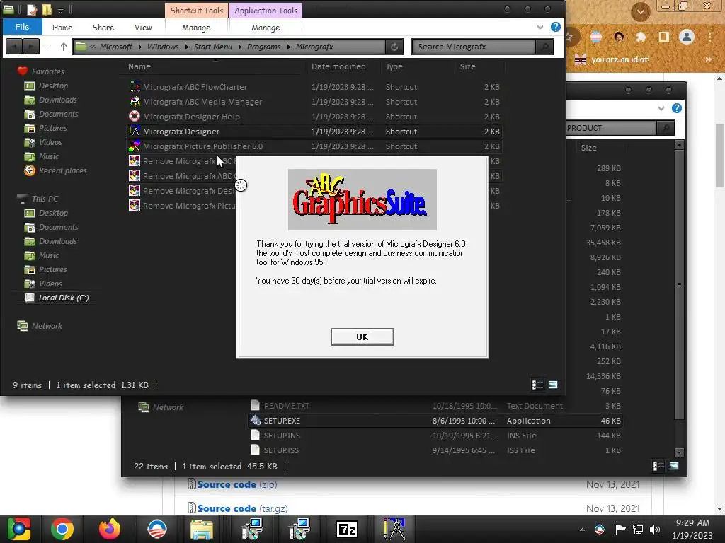Click the help icon in back Explorer window

click(676, 108)
